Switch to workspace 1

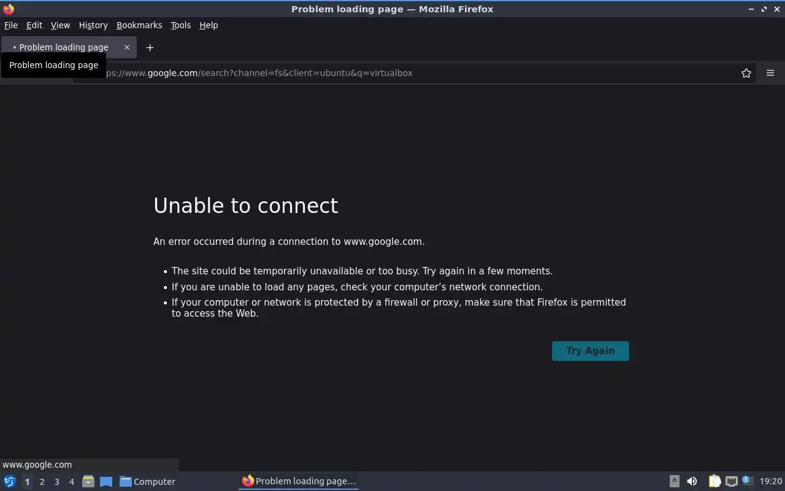pos(27,482)
